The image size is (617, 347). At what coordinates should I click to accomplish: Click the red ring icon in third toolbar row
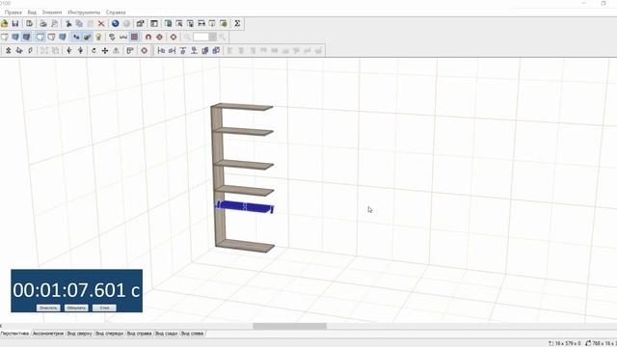pyautogui.click(x=144, y=50)
